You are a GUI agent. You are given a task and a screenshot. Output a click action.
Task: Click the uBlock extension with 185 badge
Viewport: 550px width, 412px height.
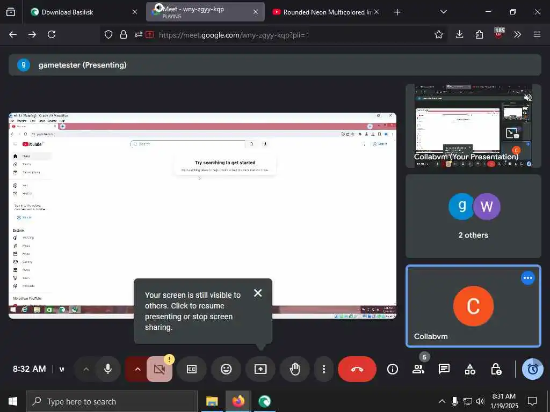pos(499,34)
